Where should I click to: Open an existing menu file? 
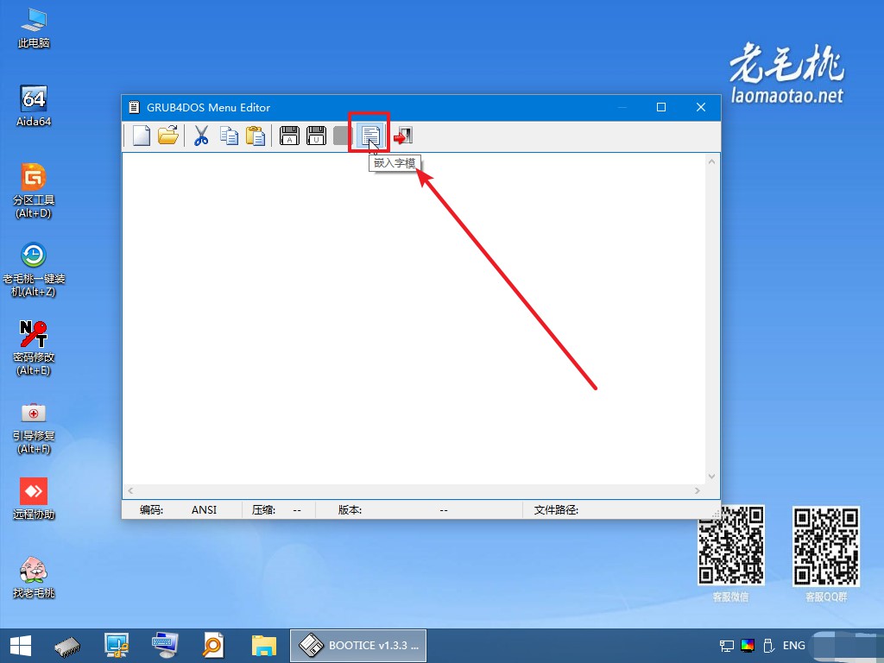pyautogui.click(x=168, y=136)
